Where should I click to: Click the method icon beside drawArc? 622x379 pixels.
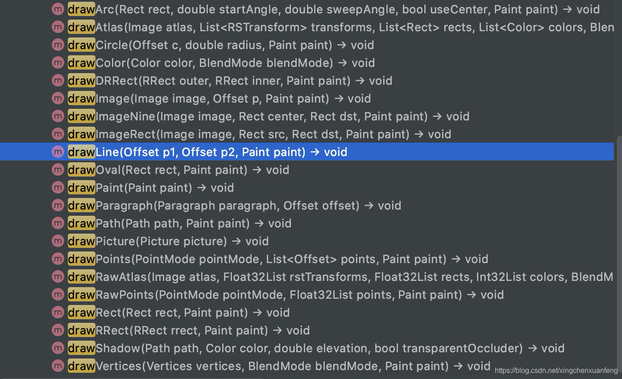58,9
